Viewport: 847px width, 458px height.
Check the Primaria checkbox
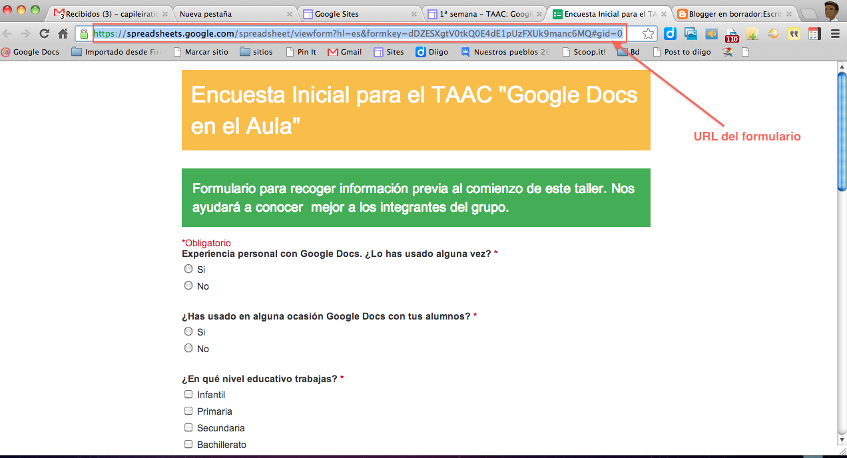click(x=188, y=411)
